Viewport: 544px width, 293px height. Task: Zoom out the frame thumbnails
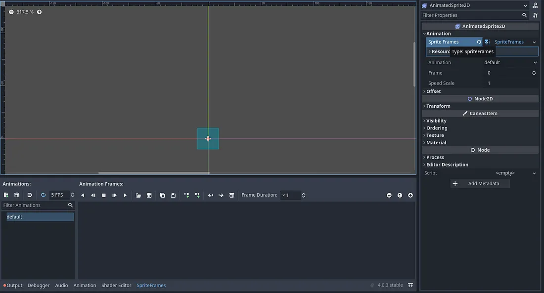[389, 195]
